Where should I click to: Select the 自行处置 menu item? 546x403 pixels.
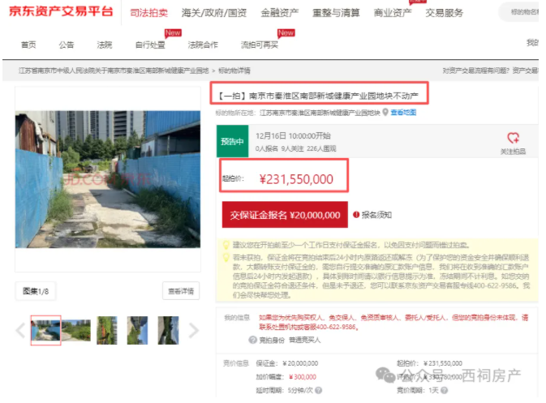click(x=150, y=44)
